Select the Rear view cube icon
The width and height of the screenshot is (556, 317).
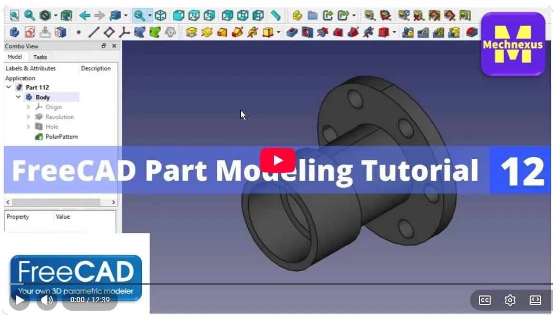point(227,15)
